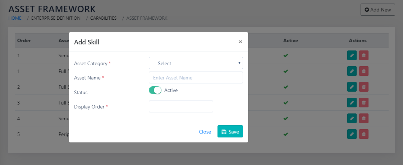The image size is (403, 165).
Task: Click the edit pencil icon in first row
Action: point(352,55)
